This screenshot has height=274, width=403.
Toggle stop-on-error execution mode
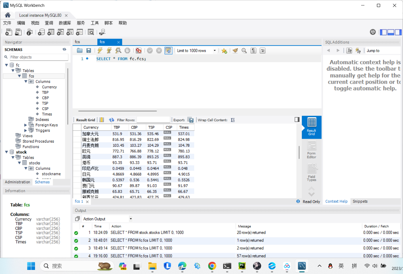click(x=139, y=51)
